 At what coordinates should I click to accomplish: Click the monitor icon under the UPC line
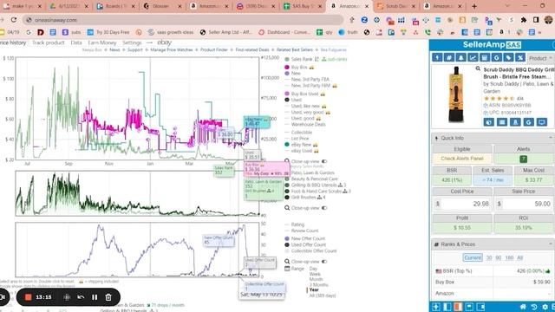tap(542, 122)
